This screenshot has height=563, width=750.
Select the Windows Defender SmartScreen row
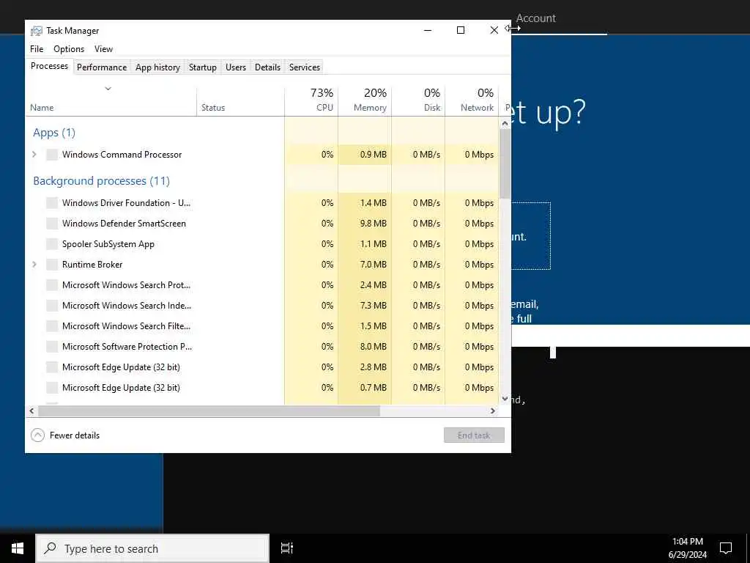point(262,224)
